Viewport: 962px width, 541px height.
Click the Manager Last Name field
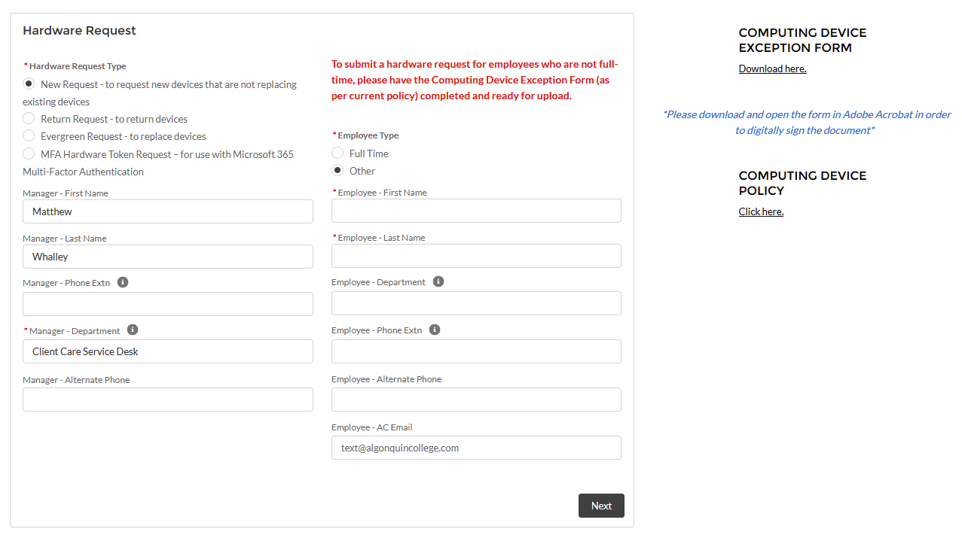(x=167, y=257)
